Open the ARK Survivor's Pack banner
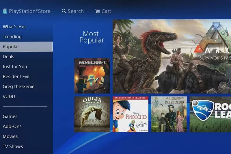231x154 pixels. (172, 56)
